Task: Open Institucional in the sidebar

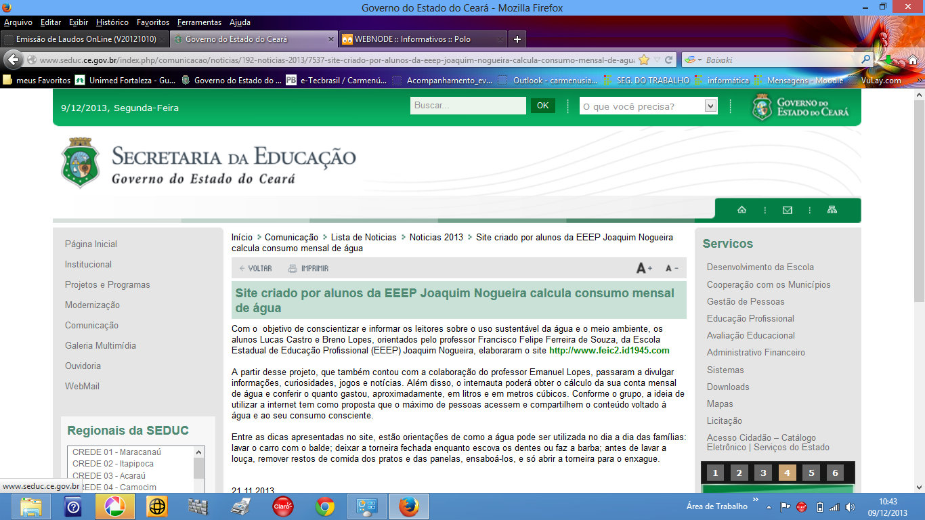Action: (88, 264)
